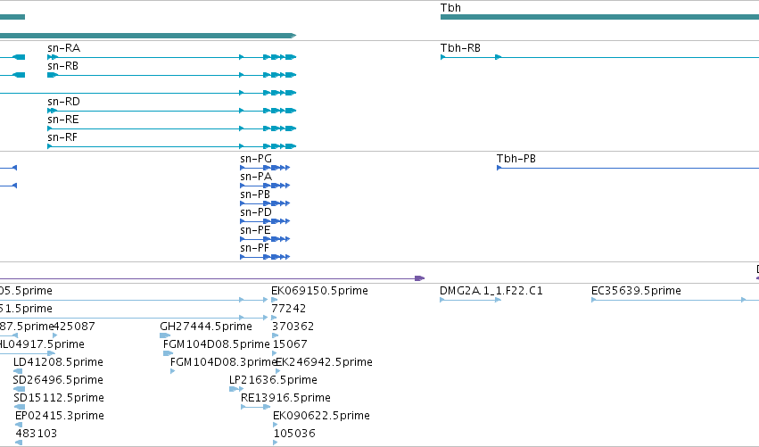Click the Tbh gene label
Image resolution: width=759 pixels, height=447 pixels.
click(450, 8)
